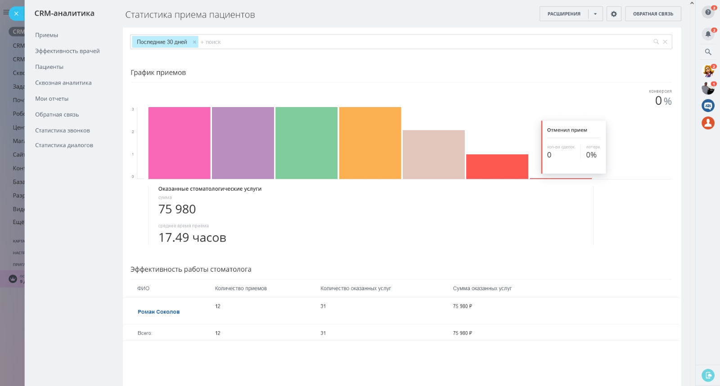Viewport: 720px width, 386px height.
Task: Open notifications bell icon
Action: pos(708,34)
